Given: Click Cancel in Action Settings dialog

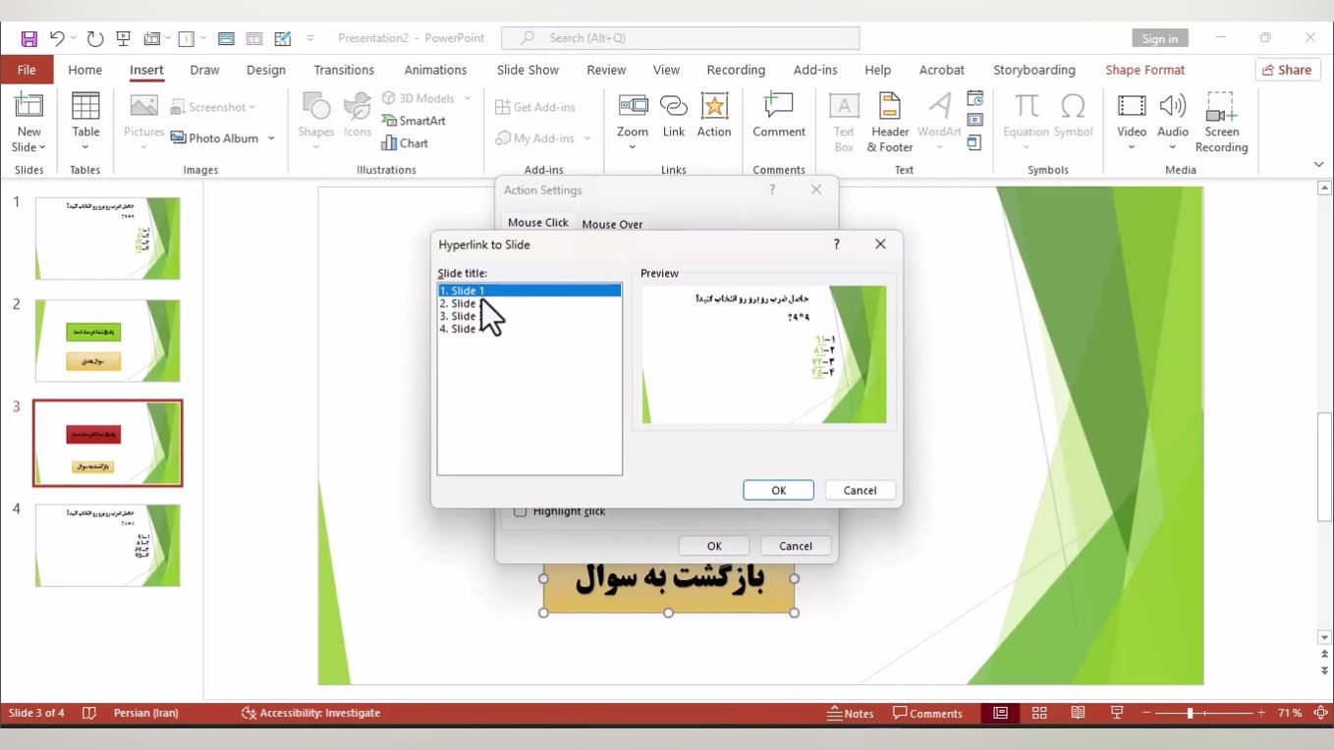Looking at the screenshot, I should (x=796, y=546).
